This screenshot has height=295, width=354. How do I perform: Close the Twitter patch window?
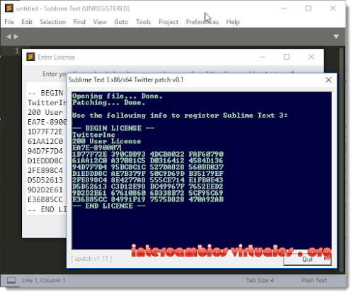(x=329, y=80)
